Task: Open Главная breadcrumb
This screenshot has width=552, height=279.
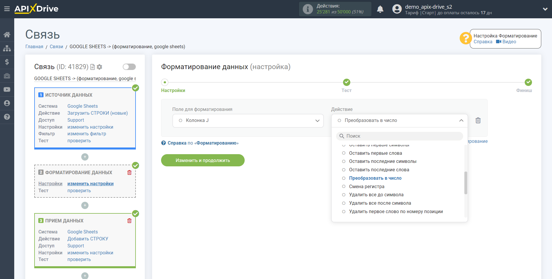Action: (x=34, y=47)
